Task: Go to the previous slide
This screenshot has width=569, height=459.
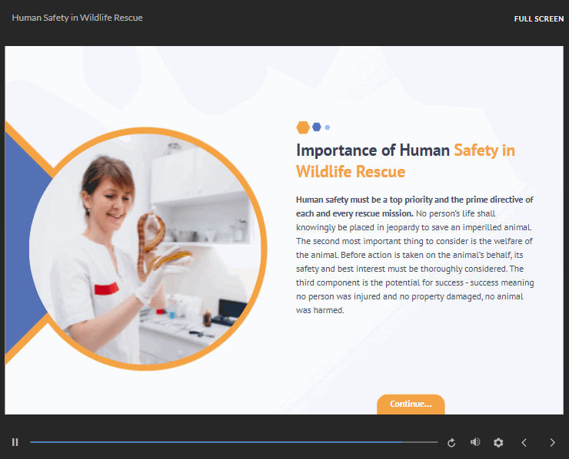Action: click(x=524, y=443)
